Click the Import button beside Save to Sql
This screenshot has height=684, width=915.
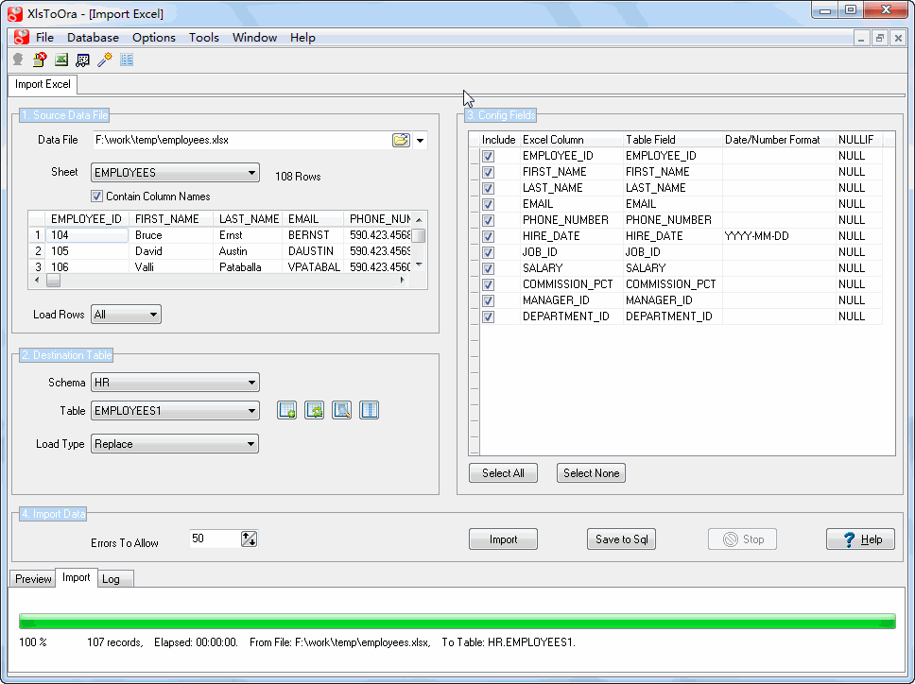[503, 539]
